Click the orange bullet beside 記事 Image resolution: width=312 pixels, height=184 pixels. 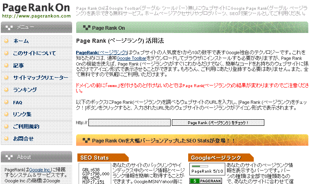[7, 65]
